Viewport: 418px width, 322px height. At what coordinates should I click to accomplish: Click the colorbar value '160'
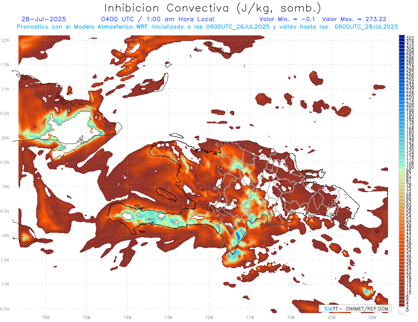410,132
